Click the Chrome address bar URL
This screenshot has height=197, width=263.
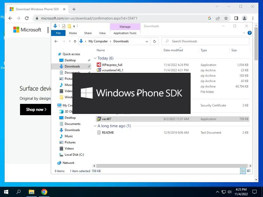89,18
